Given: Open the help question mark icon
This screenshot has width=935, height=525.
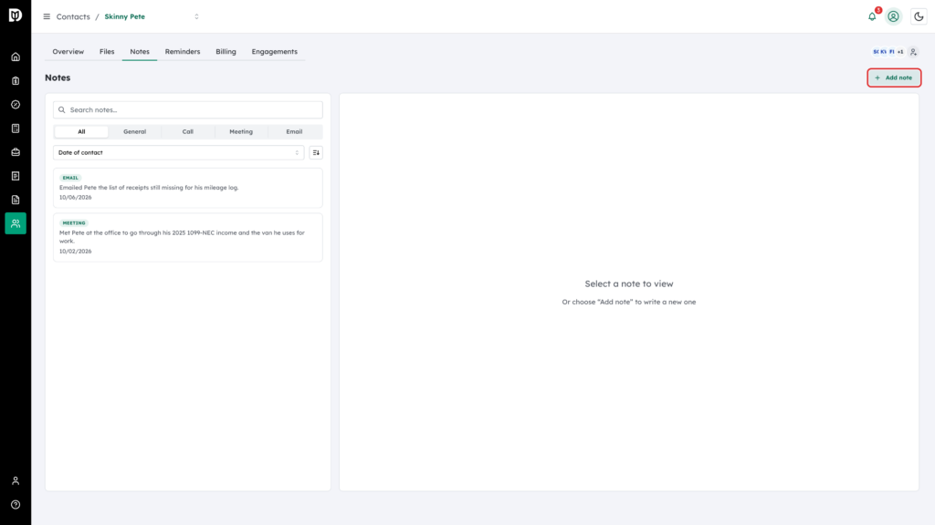Looking at the screenshot, I should (16, 505).
